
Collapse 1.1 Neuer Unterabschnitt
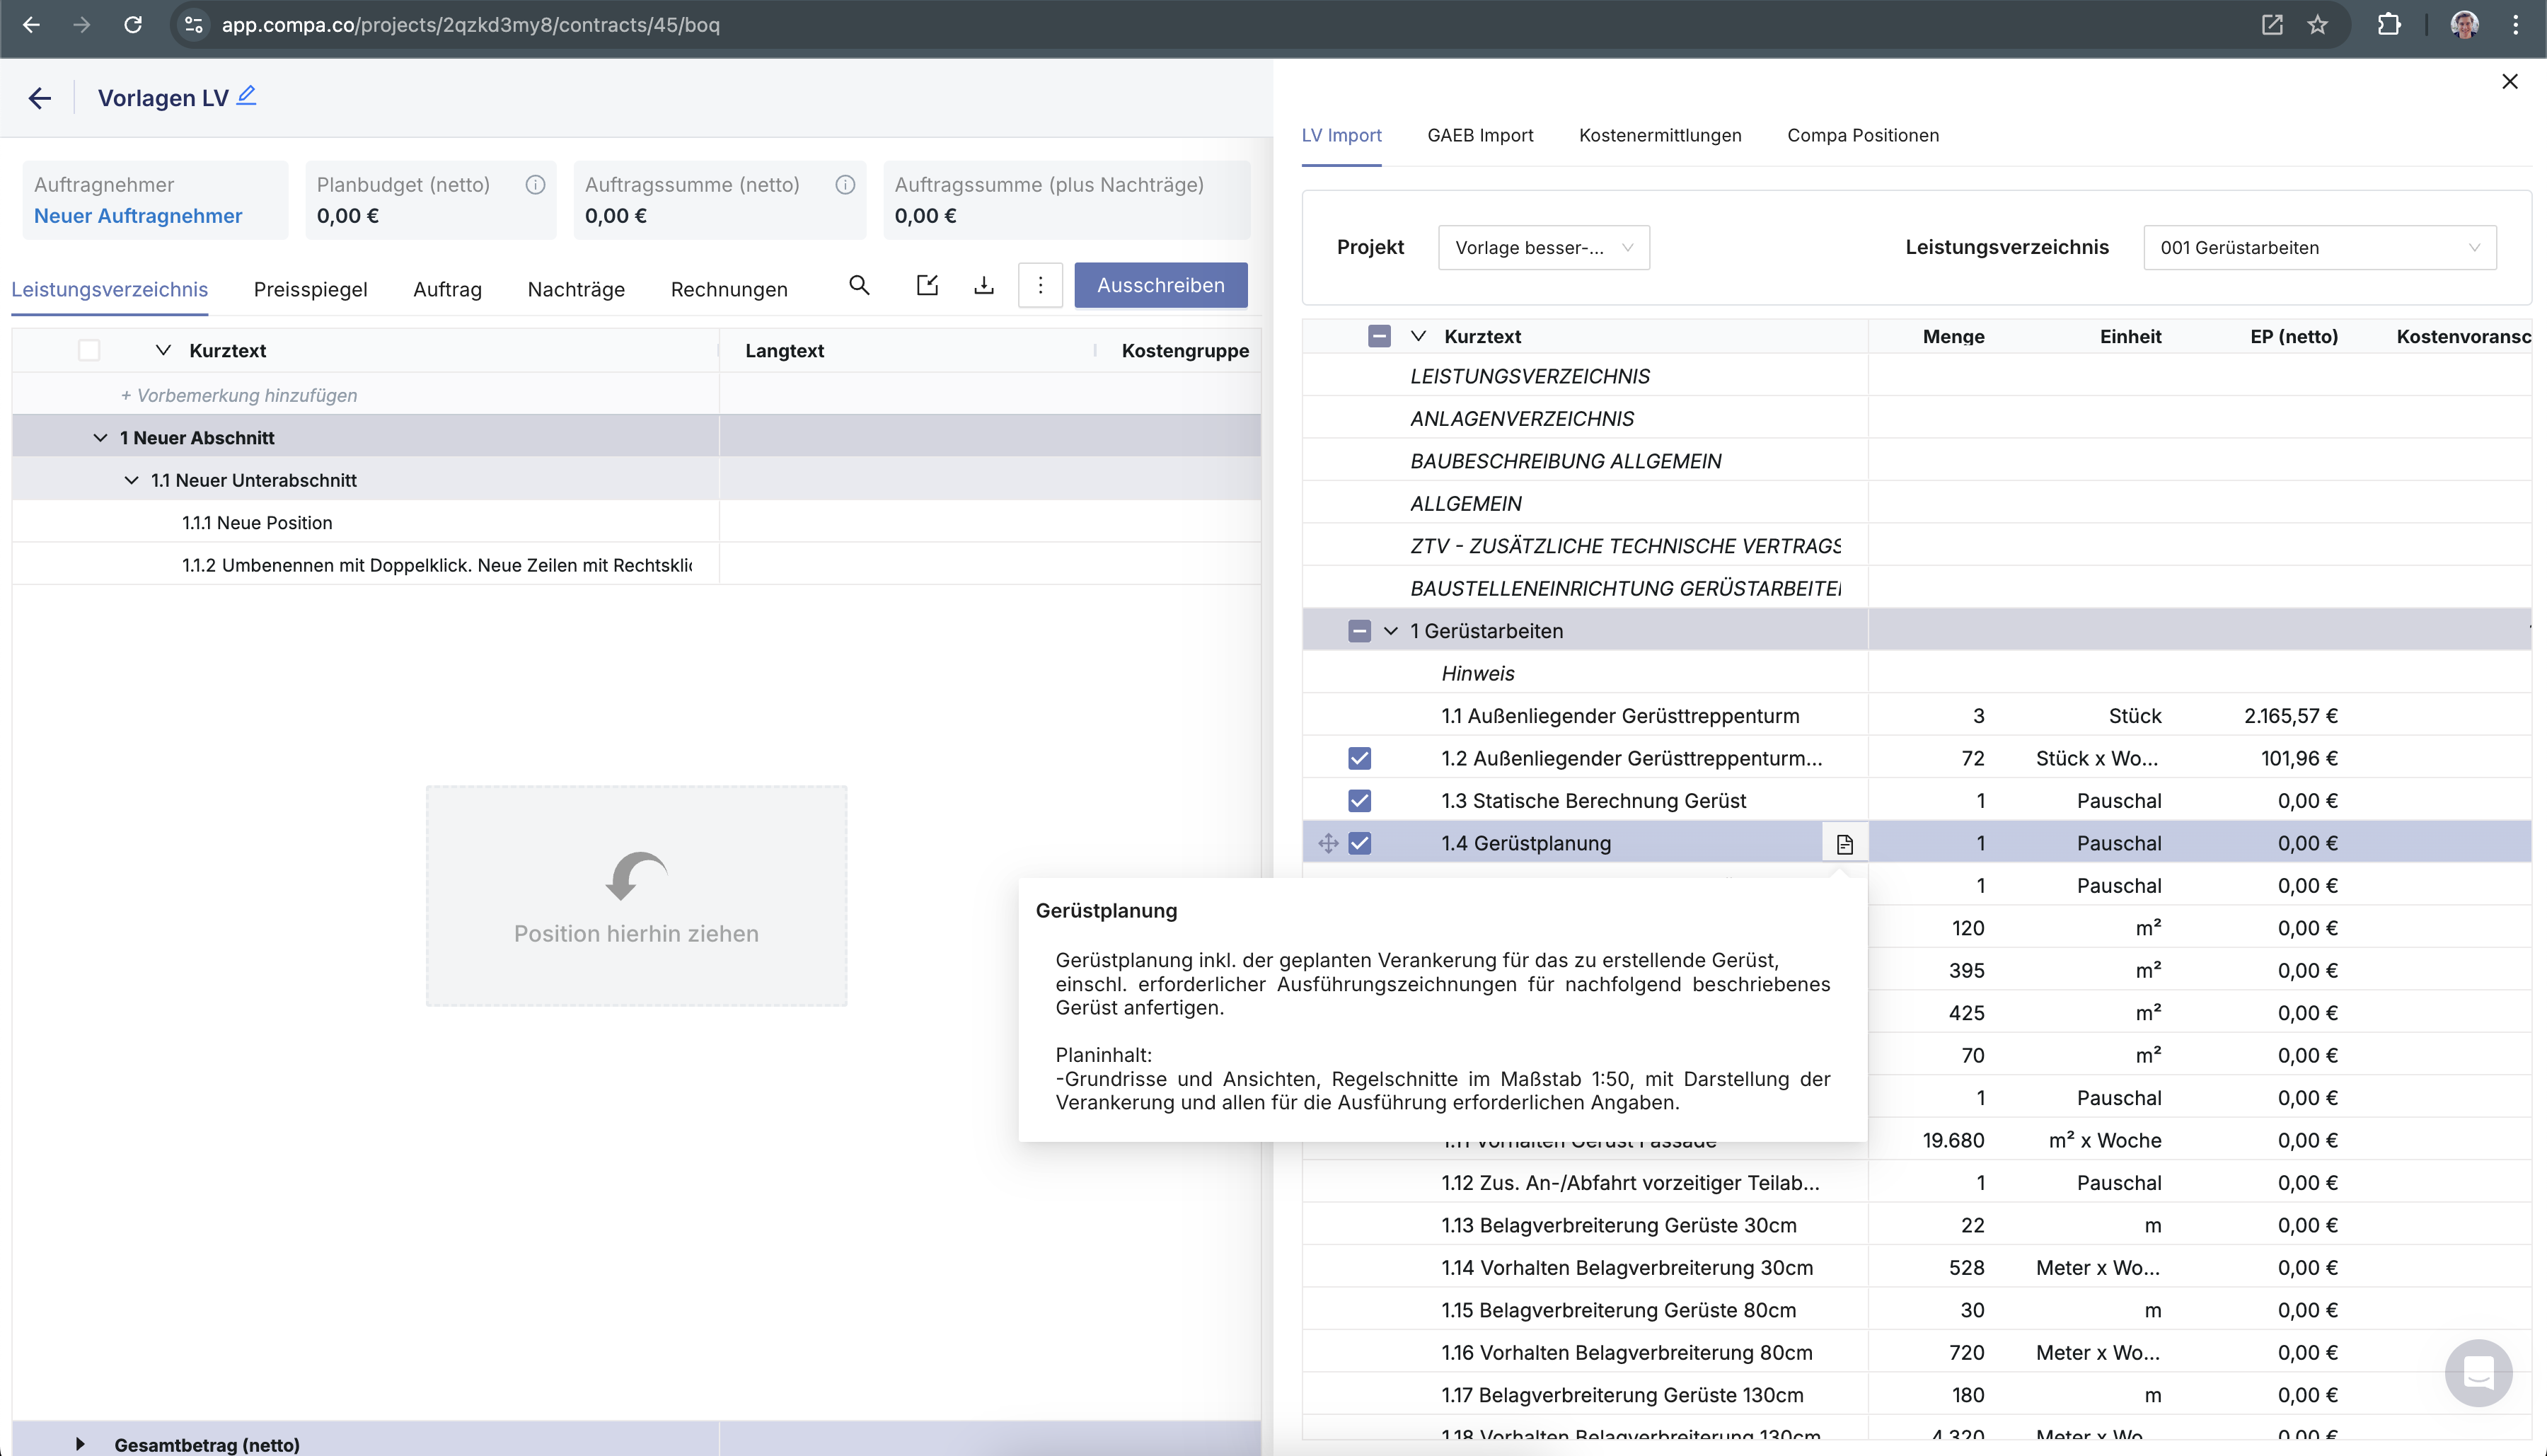pyautogui.click(x=131, y=480)
